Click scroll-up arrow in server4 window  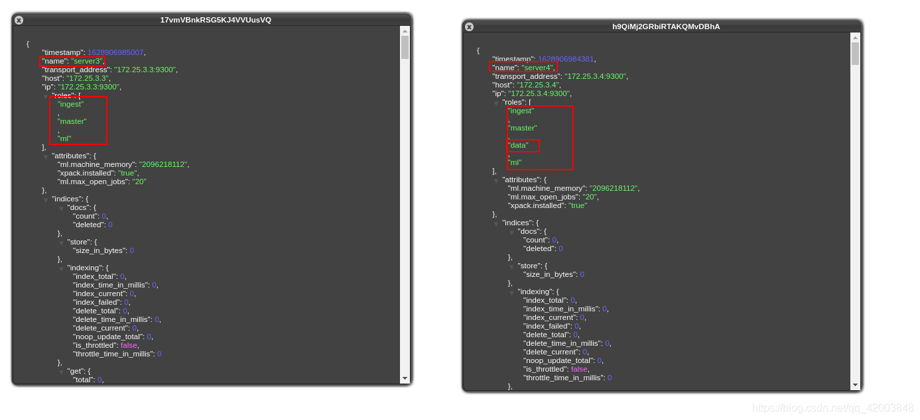(855, 37)
